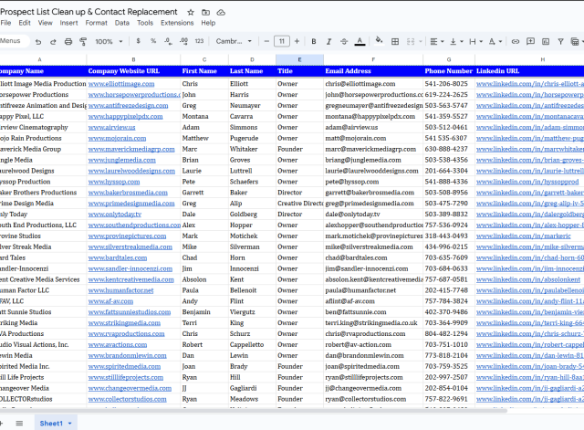Click the font size field showing 11
Viewport: 584px width, 430px height.
coord(282,41)
